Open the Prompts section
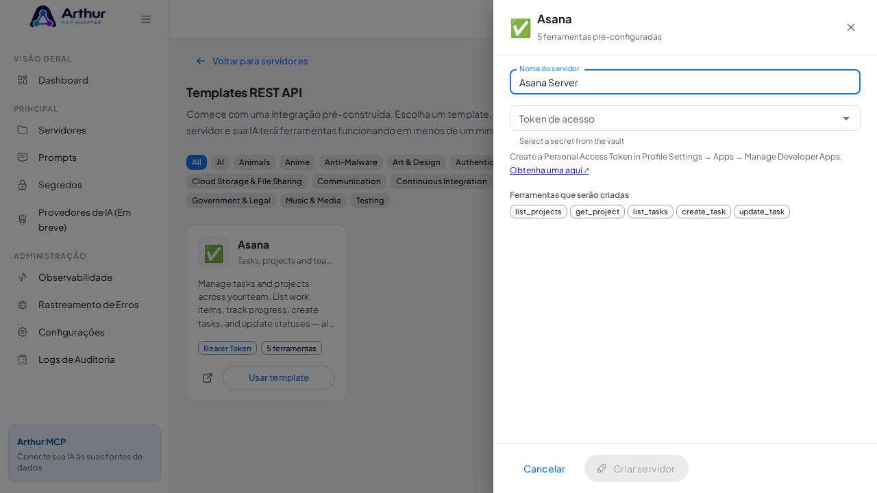Viewport: 877px width, 493px height. [84, 157]
